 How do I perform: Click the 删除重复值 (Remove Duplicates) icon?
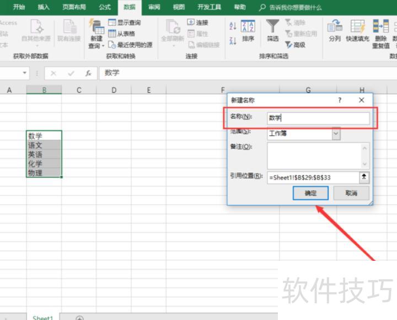381,27
